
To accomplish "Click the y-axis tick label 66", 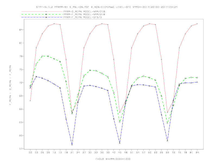I will 21,109.
